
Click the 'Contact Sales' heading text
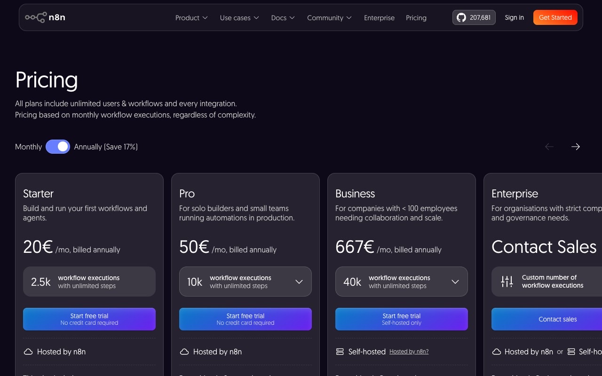(x=544, y=247)
